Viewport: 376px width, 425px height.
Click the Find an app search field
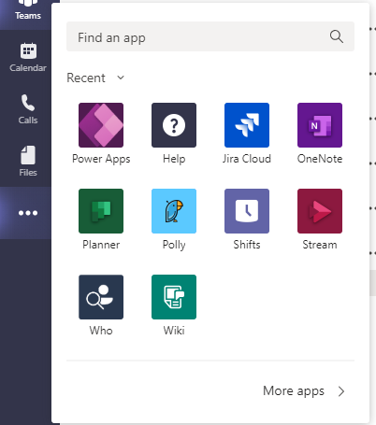(x=210, y=36)
